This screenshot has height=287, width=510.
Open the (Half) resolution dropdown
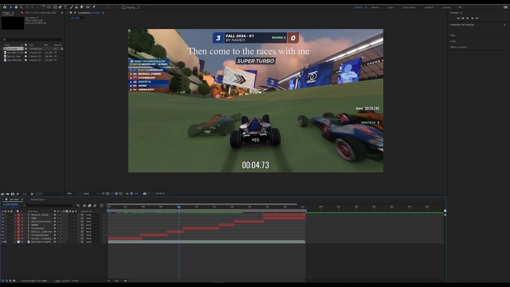90,194
